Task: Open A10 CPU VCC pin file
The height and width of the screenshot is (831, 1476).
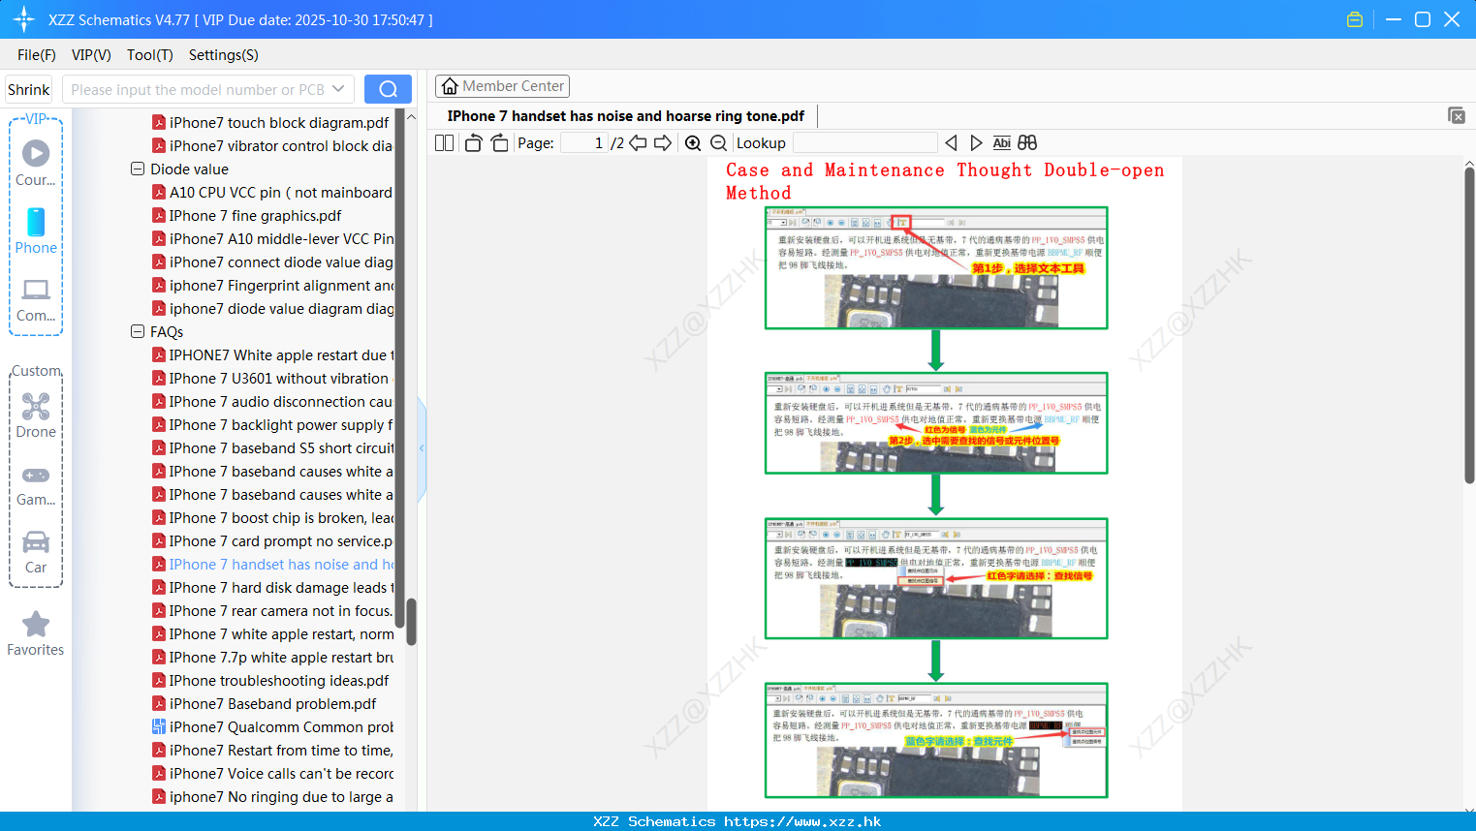Action: click(x=272, y=192)
